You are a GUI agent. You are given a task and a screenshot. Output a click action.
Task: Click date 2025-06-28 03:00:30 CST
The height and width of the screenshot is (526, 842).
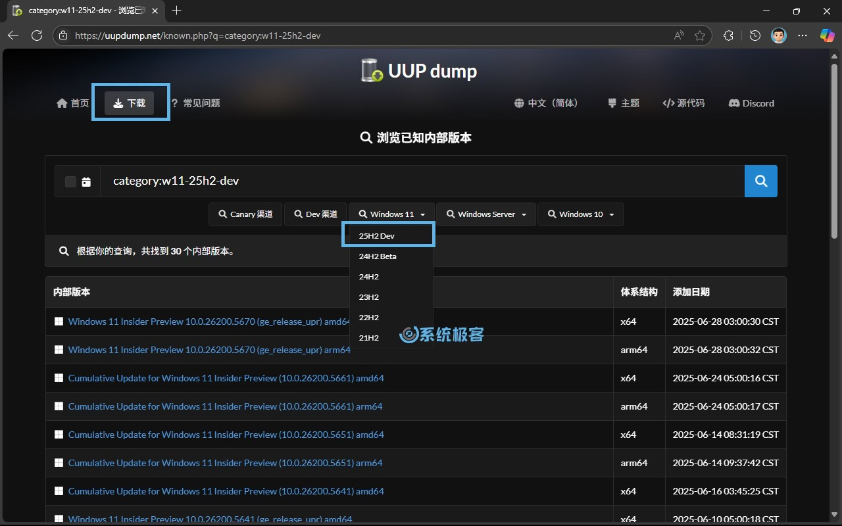pos(726,322)
